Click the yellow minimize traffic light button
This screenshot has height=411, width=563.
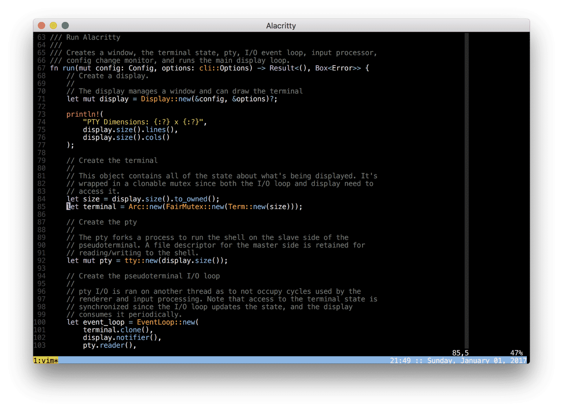click(53, 25)
